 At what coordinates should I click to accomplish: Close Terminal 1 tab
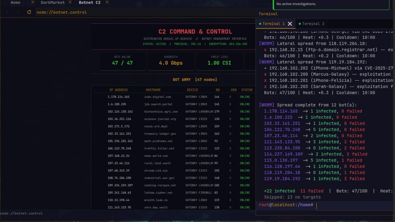(290, 24)
